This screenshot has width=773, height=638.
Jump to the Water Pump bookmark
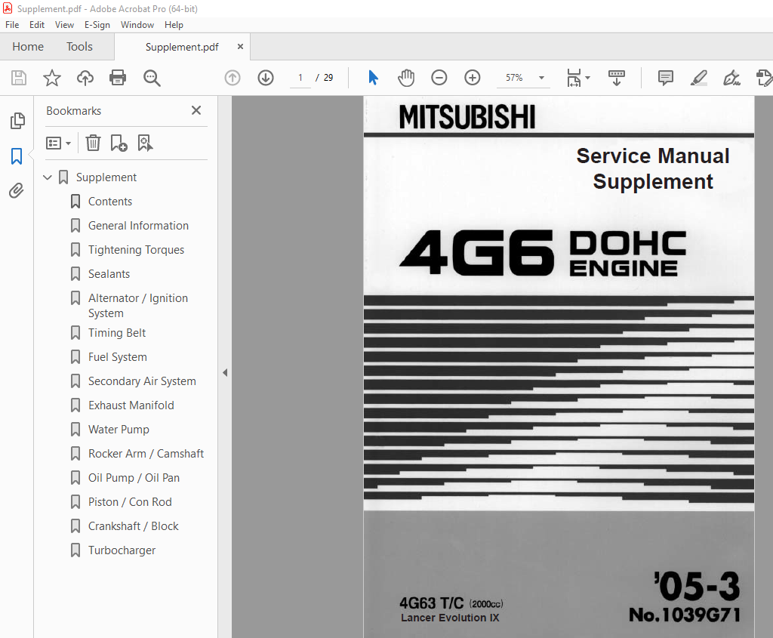pos(119,430)
